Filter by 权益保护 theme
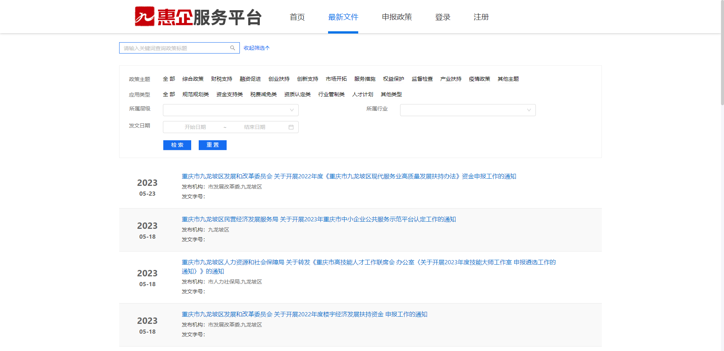Image resolution: width=724 pixels, height=351 pixels. (394, 79)
